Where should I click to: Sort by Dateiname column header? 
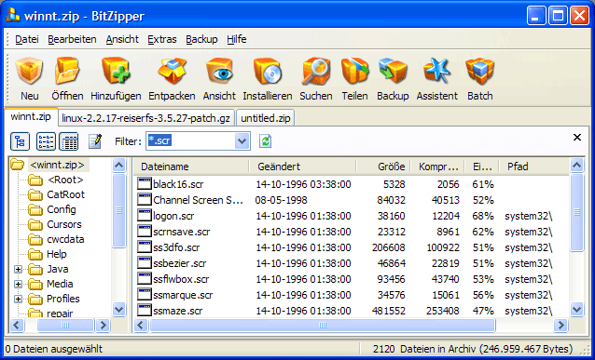point(191,167)
